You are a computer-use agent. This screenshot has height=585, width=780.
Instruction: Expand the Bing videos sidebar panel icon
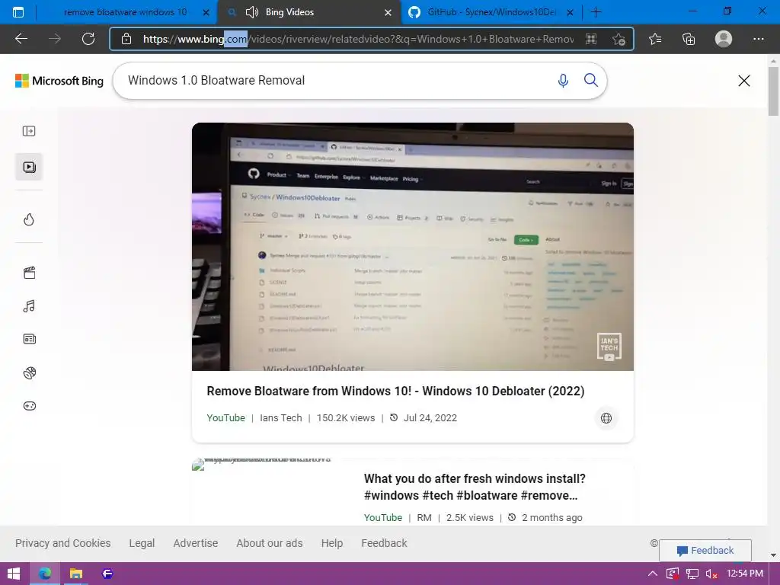point(29,131)
